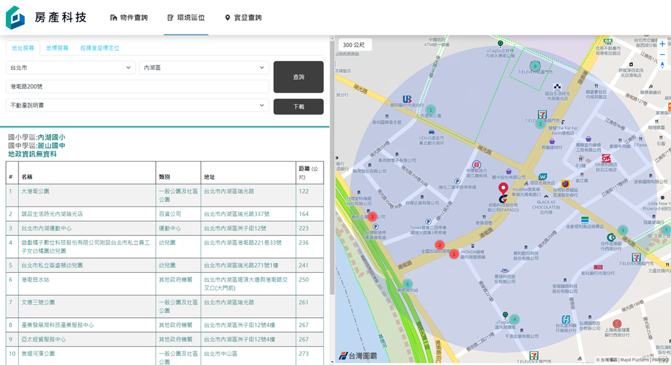
Task: Click green map marker 1 at 大港墘公園
Action: click(x=431, y=109)
